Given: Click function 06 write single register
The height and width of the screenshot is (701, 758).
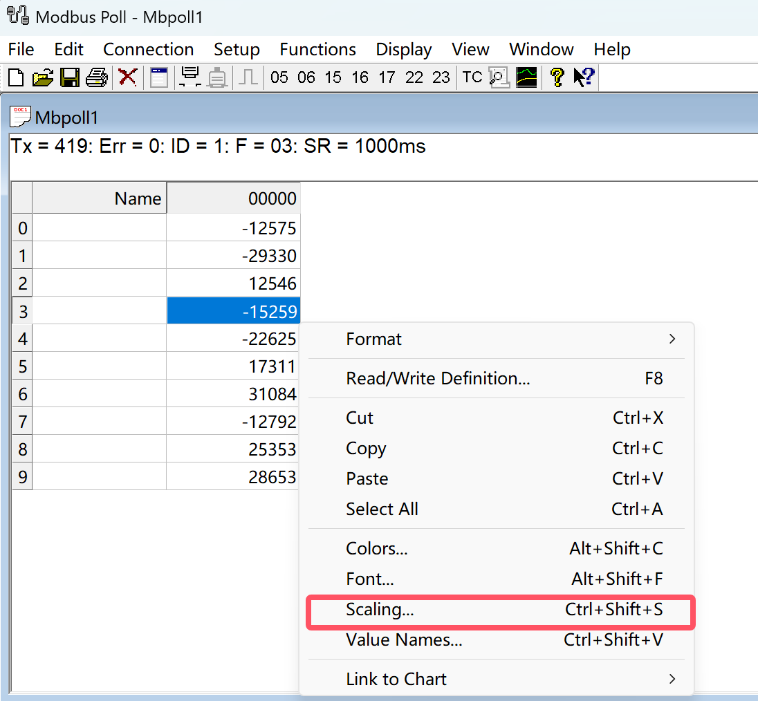Looking at the screenshot, I should pyautogui.click(x=306, y=77).
